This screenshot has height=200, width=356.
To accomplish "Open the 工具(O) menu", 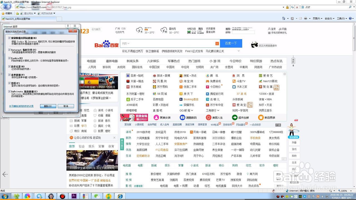I will tap(342, 18).
